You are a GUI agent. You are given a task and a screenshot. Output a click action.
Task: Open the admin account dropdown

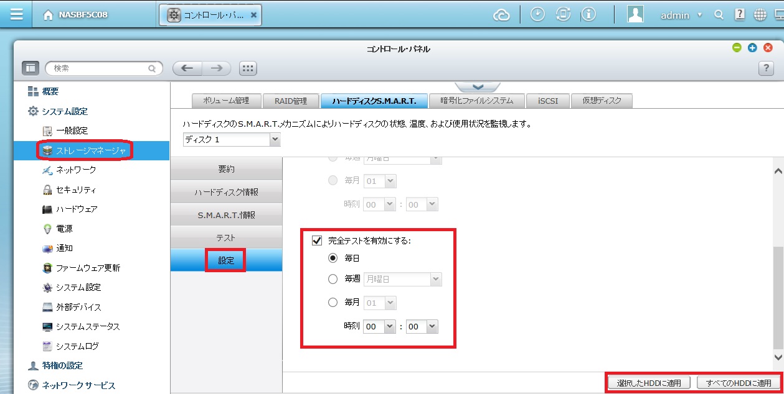point(682,15)
